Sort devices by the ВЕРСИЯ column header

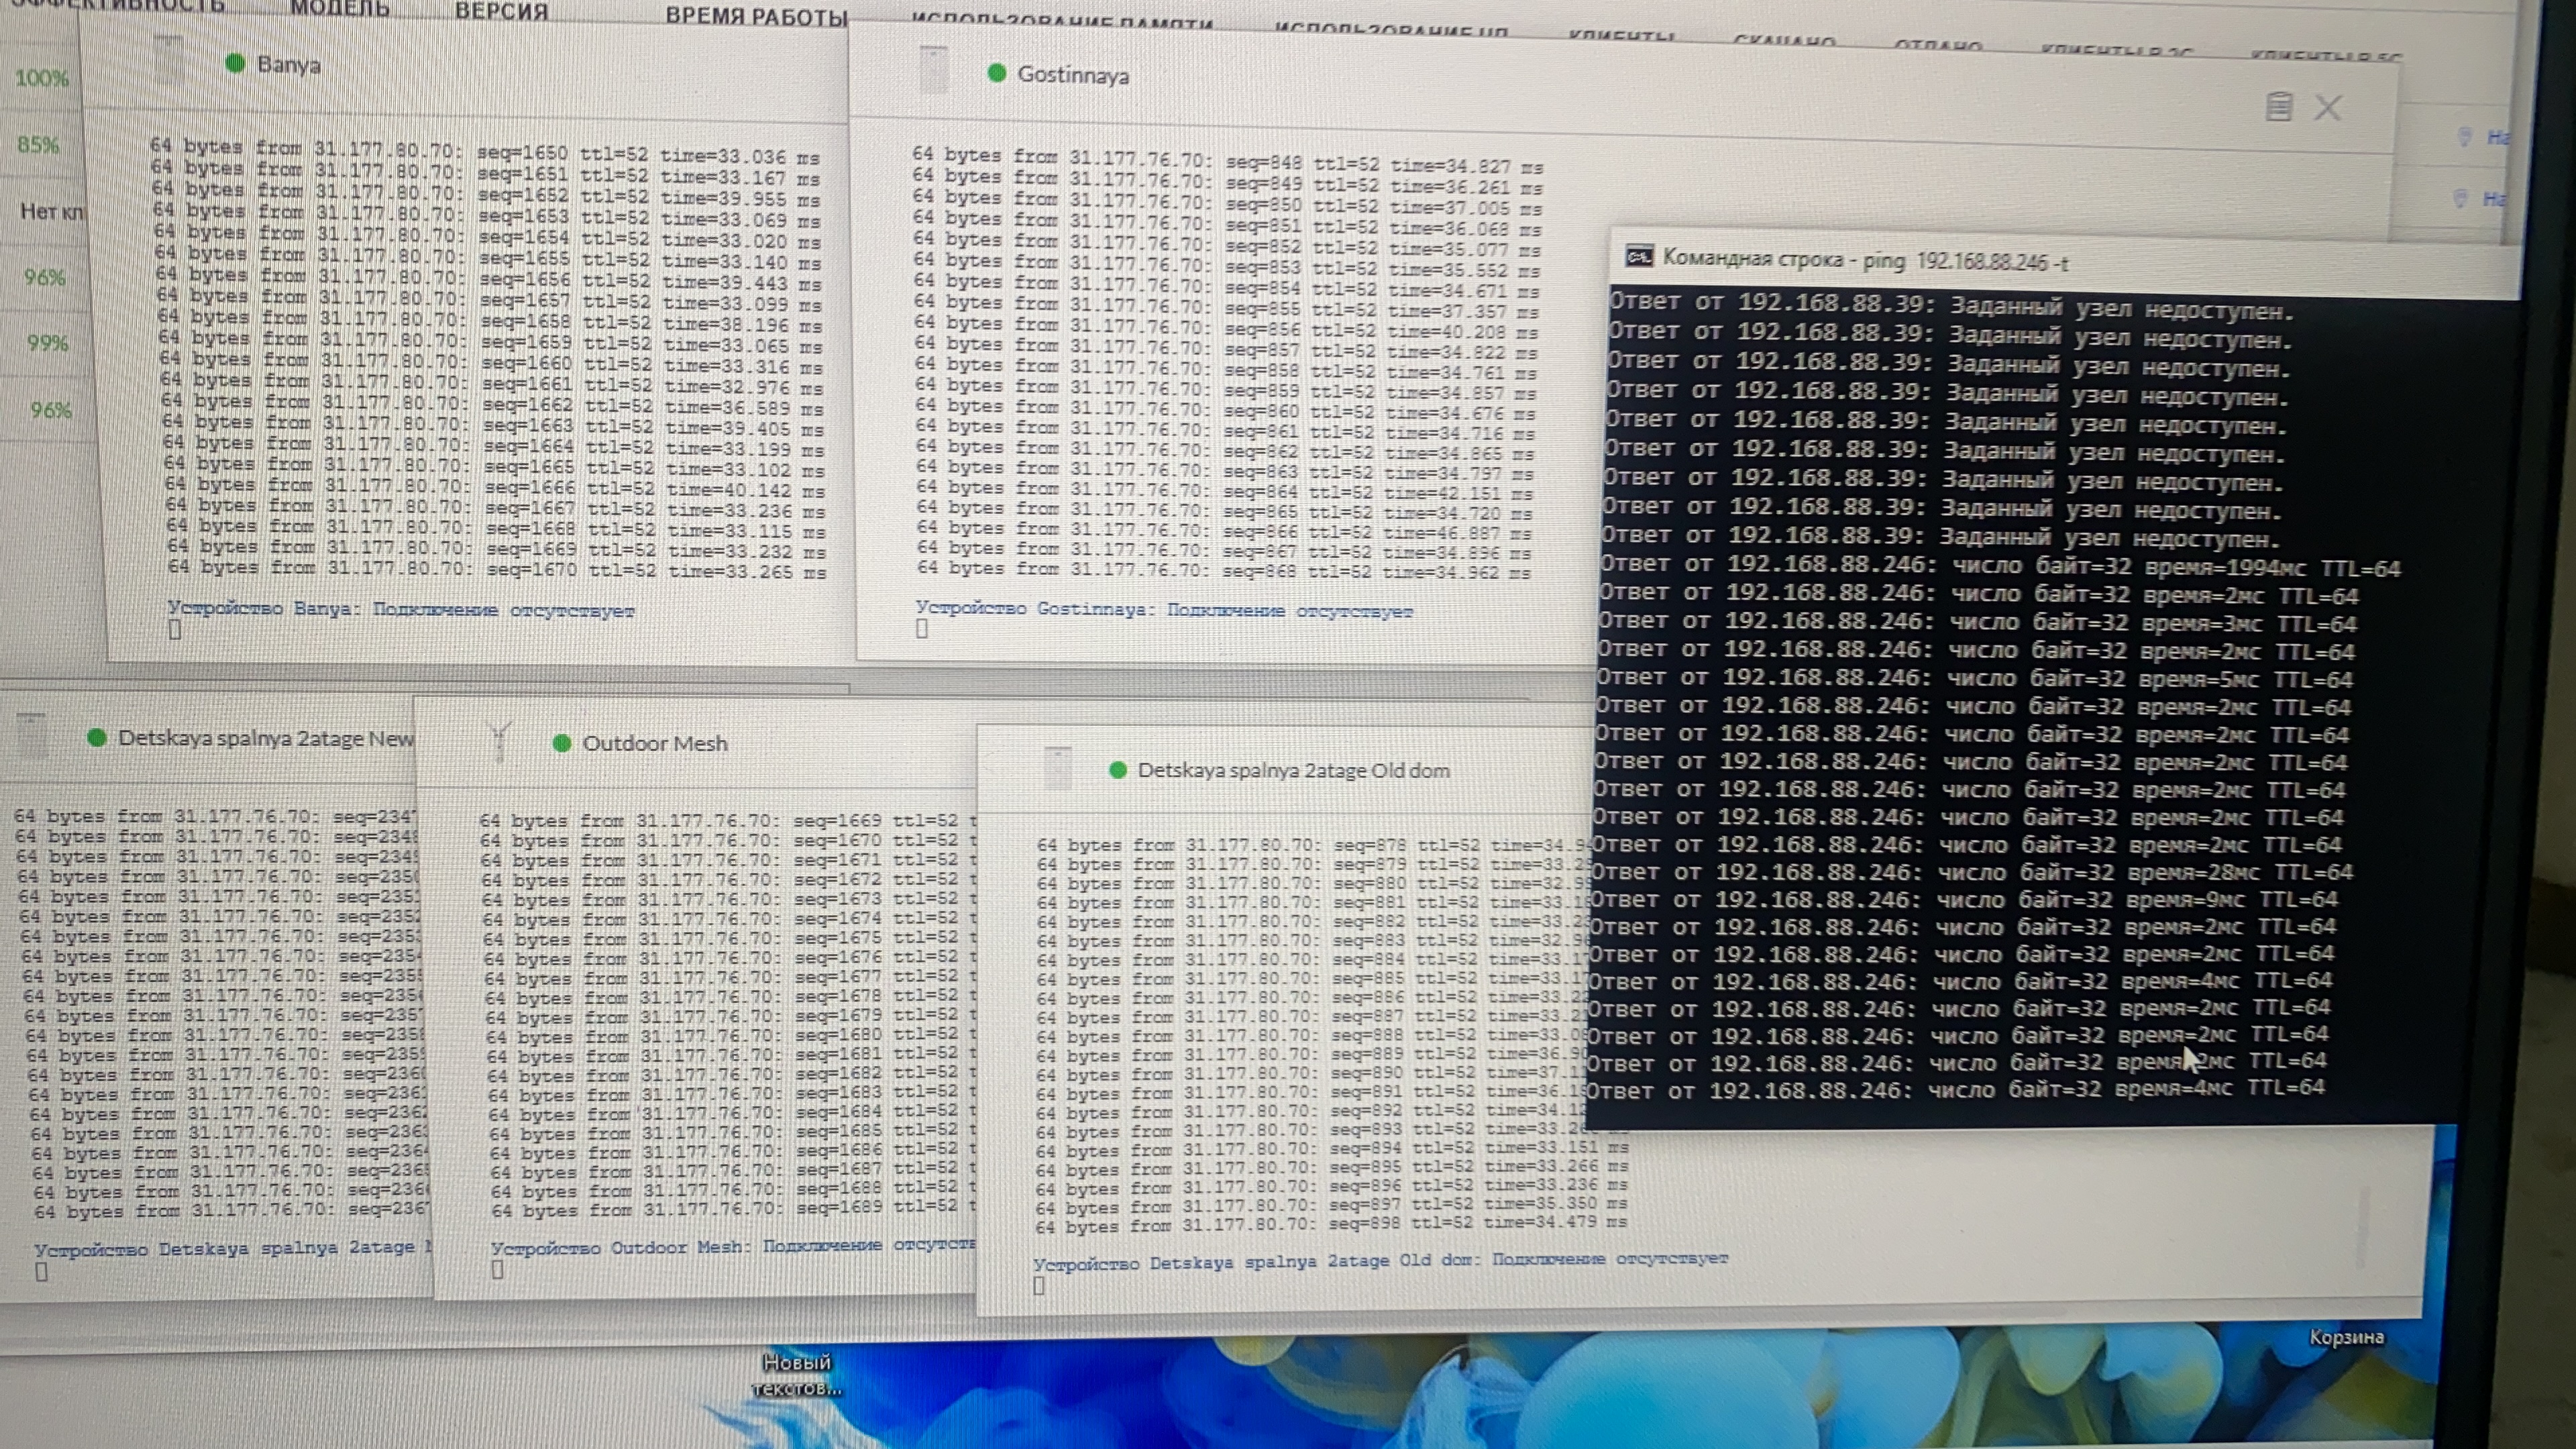[x=501, y=11]
